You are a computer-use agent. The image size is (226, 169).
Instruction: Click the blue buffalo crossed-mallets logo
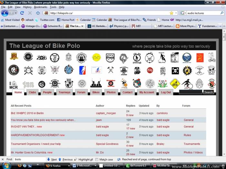187,58
